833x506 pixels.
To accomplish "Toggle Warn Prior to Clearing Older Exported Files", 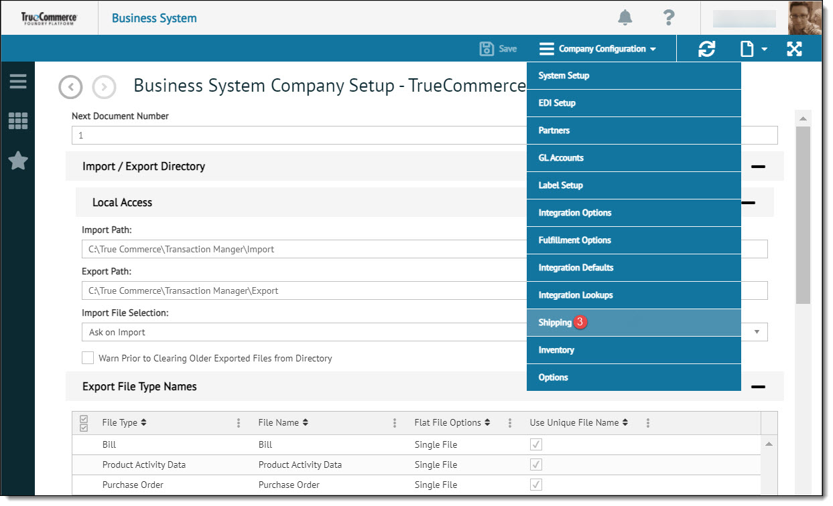I will 88,358.
